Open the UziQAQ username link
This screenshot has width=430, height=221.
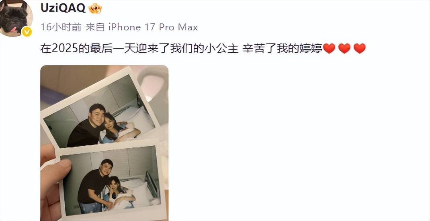[x=63, y=8]
